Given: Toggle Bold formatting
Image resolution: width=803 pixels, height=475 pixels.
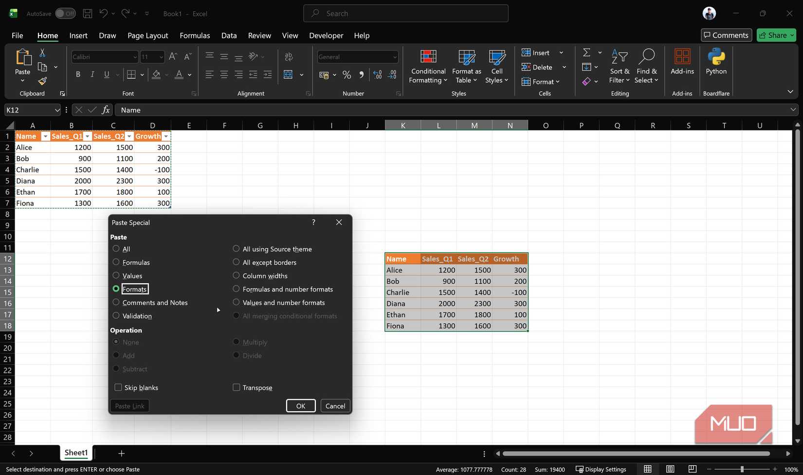Looking at the screenshot, I should coord(78,74).
